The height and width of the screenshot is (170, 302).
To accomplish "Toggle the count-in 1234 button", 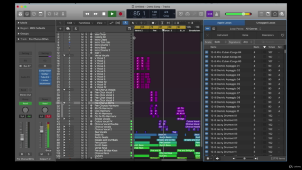I will click(210, 14).
